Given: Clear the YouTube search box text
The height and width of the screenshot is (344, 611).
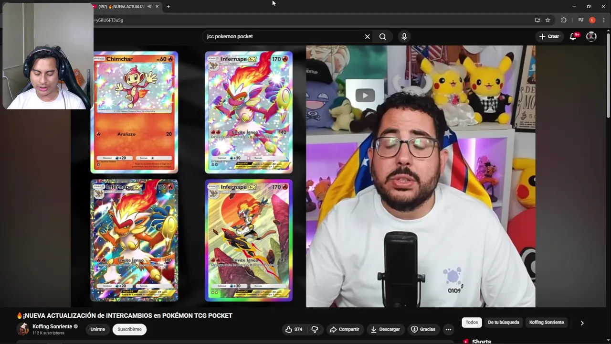Looking at the screenshot, I should pos(367,36).
